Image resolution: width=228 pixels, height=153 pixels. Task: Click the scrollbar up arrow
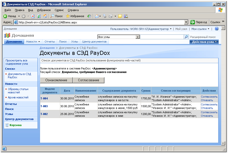pyautogui.click(x=223, y=28)
